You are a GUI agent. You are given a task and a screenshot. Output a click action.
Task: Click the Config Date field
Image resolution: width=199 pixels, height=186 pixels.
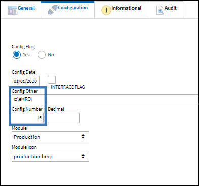pyautogui.click(x=25, y=81)
